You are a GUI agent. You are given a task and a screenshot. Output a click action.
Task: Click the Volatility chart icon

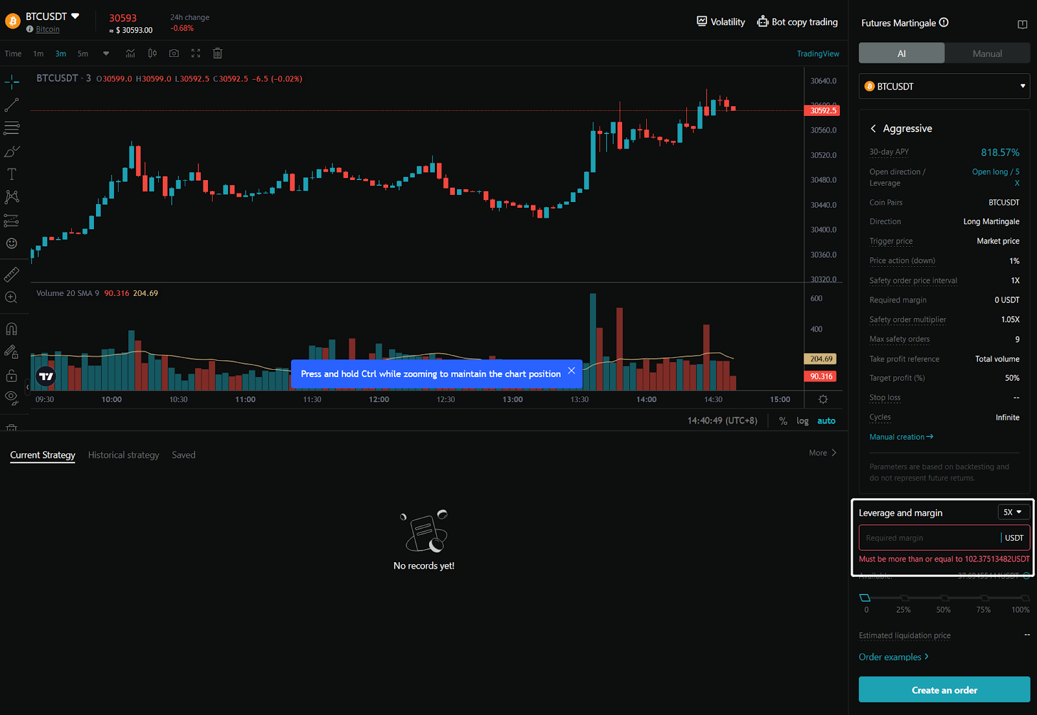pyautogui.click(x=702, y=21)
